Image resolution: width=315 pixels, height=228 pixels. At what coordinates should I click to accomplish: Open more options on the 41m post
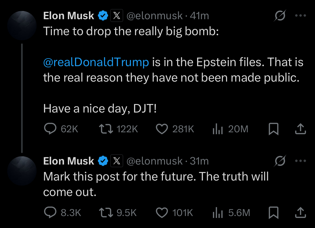300,16
